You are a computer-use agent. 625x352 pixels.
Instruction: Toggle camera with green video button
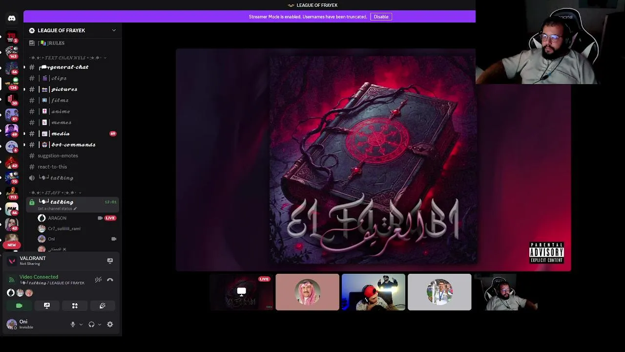point(19,306)
